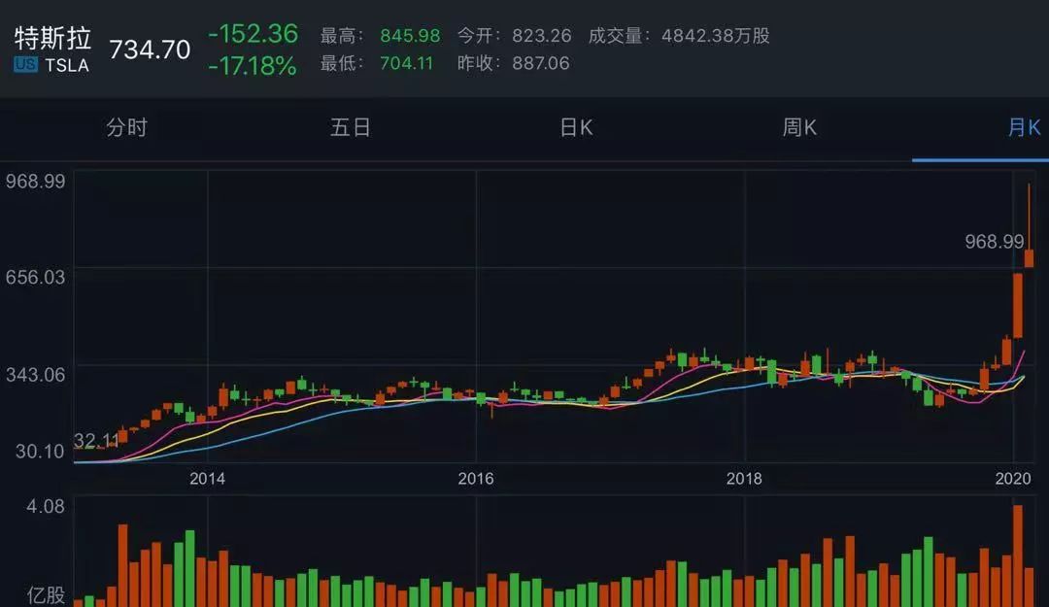Select the 月K monthly candlestick tab
Viewport: 1049px width, 607px height.
[x=1024, y=128]
